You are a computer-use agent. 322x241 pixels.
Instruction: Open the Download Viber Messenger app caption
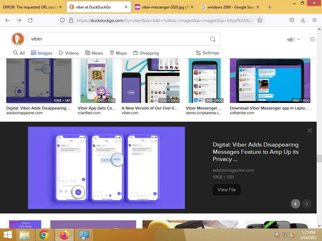(269, 108)
